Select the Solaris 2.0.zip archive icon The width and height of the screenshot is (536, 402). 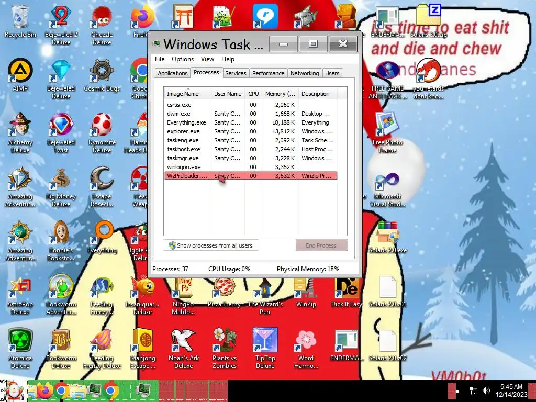[429, 21]
